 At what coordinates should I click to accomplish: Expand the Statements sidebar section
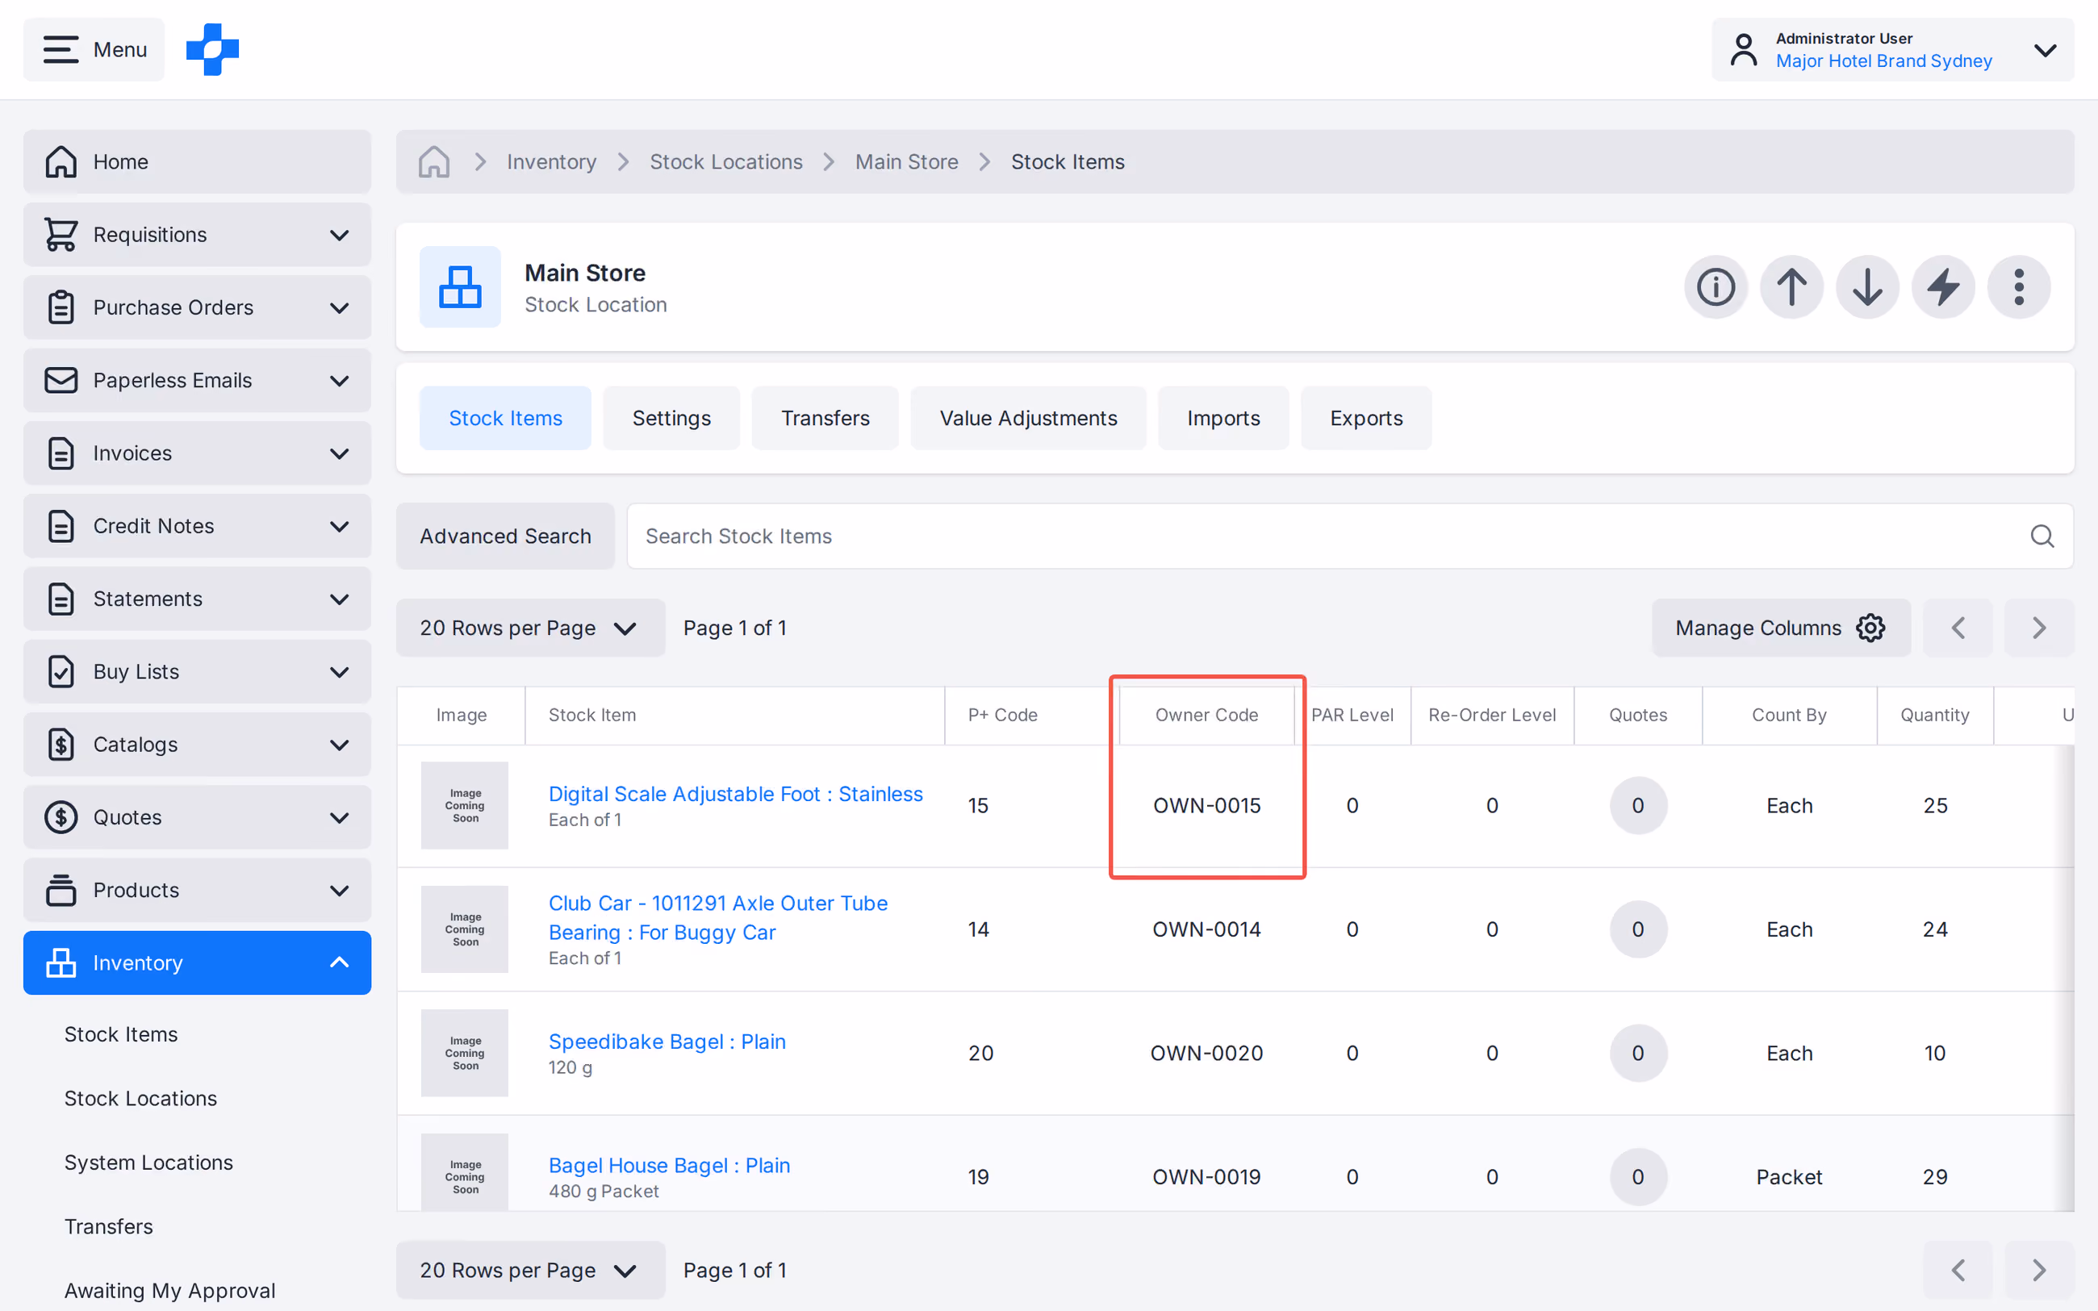(x=197, y=599)
